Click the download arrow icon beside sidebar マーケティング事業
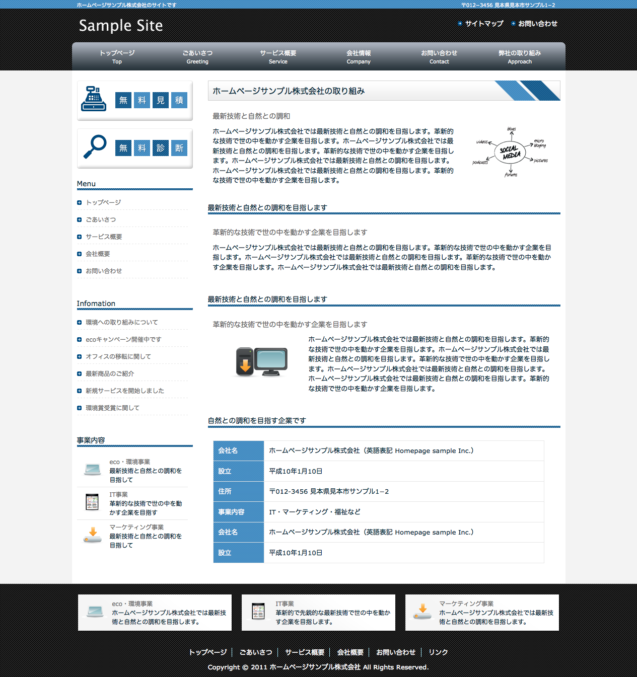The width and height of the screenshot is (637, 677). click(93, 535)
